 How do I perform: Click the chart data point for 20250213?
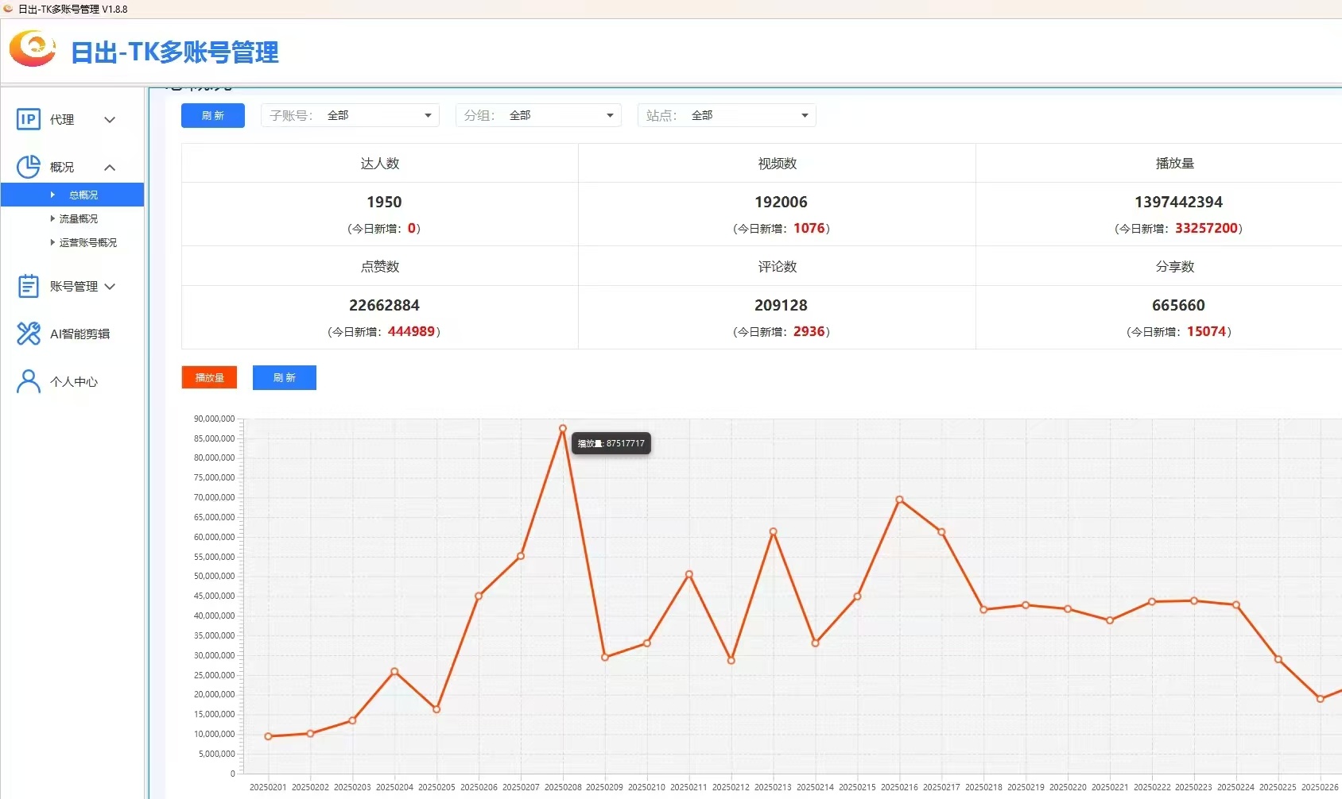(x=773, y=531)
